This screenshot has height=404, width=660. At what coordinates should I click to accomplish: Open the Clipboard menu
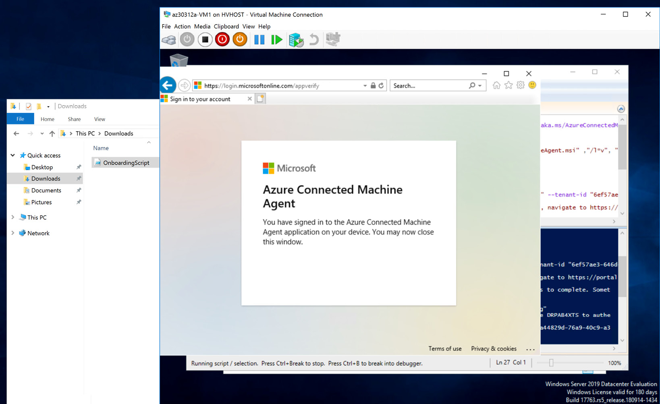pyautogui.click(x=226, y=26)
